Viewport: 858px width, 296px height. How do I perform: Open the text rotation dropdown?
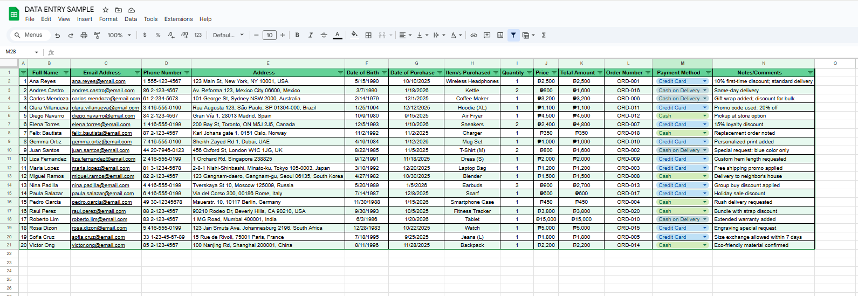pos(456,35)
